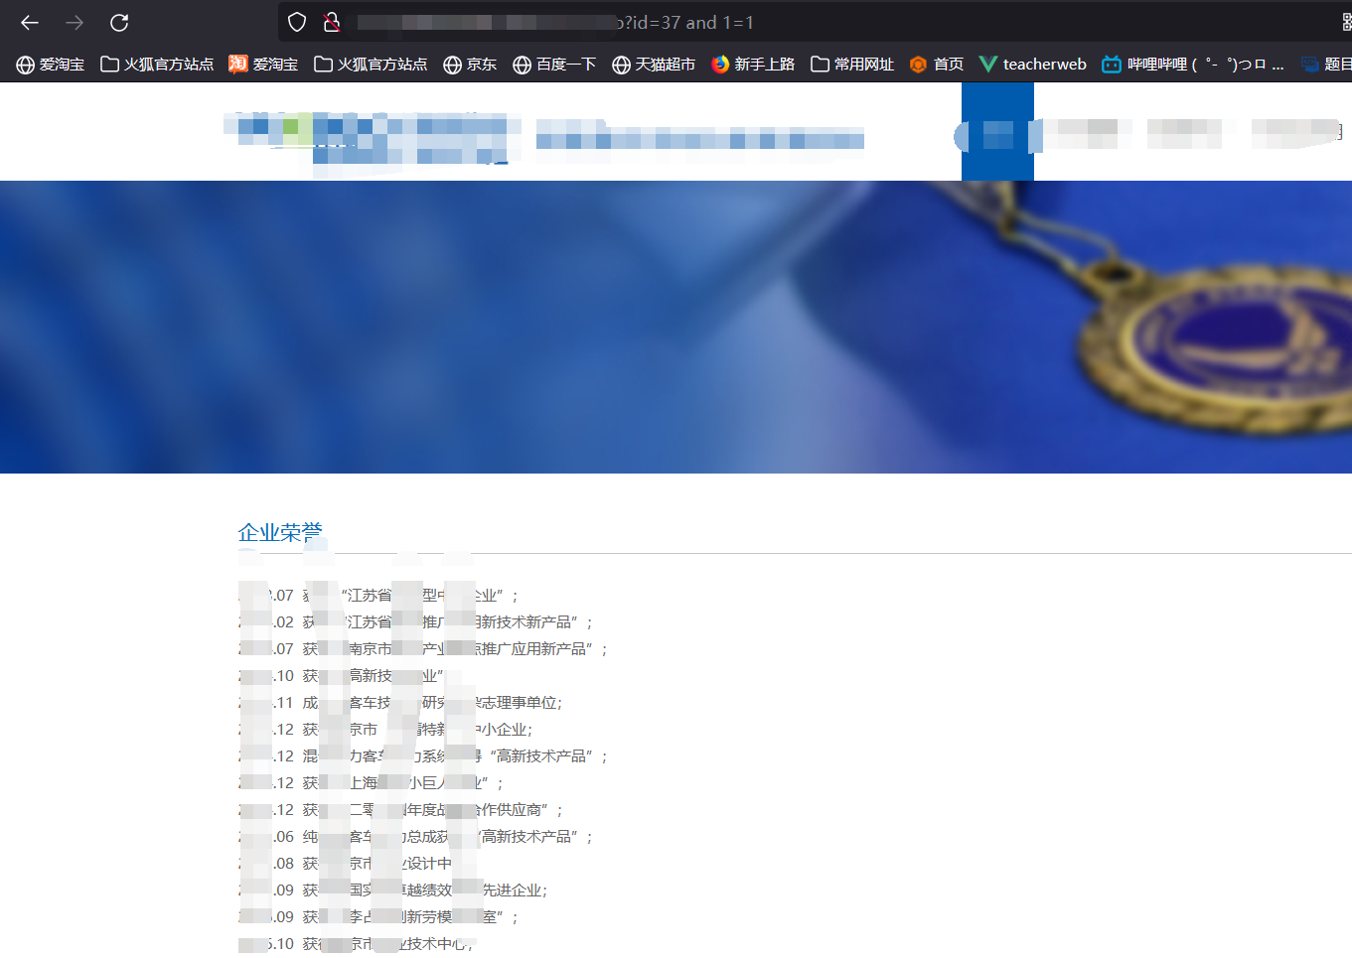
Task: Open the 京东 bookmark
Action: (470, 65)
